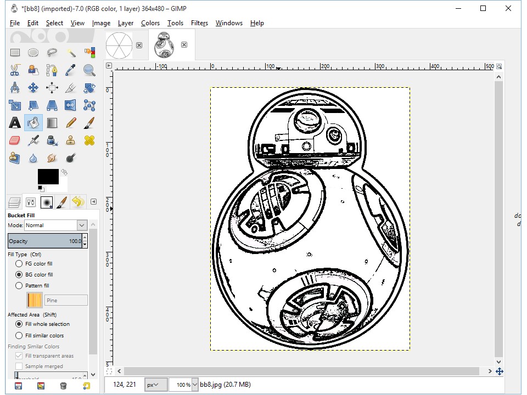This screenshot has width=527, height=395.
Task: Select the Text tool
Action: click(15, 123)
